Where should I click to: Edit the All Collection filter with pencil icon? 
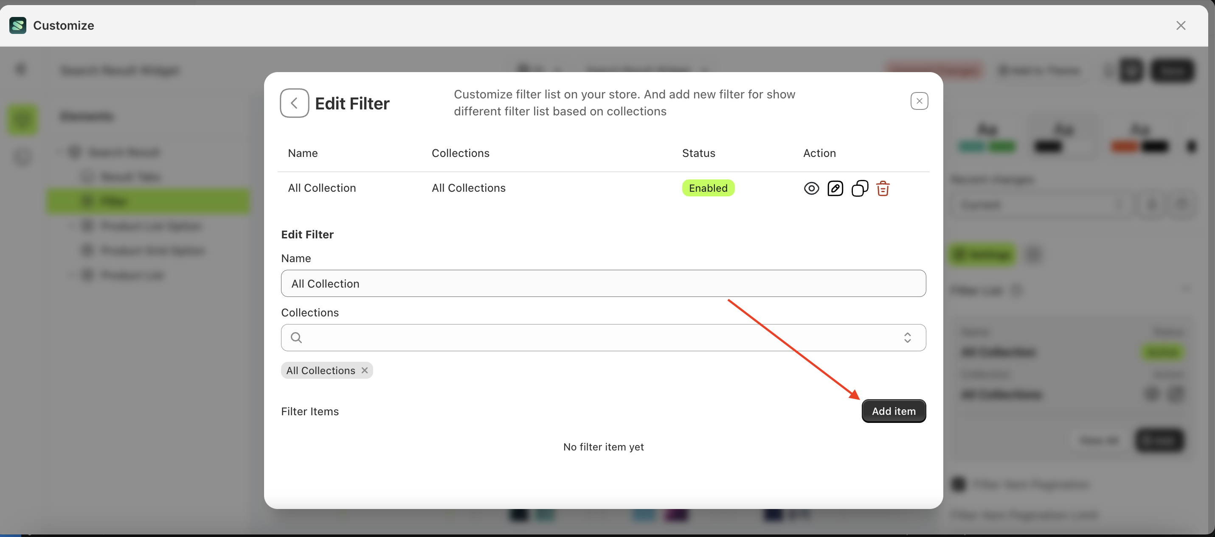click(835, 188)
